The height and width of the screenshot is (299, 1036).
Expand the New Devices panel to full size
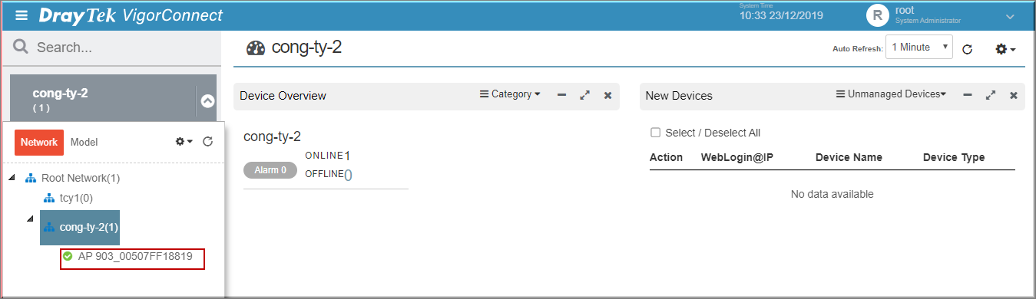pos(991,95)
